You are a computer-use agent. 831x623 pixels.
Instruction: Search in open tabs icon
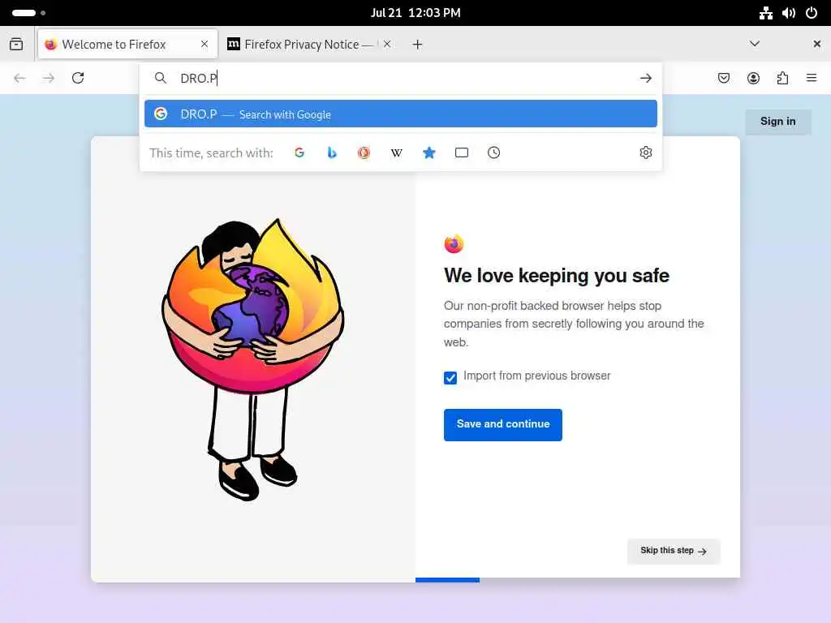[x=462, y=153]
